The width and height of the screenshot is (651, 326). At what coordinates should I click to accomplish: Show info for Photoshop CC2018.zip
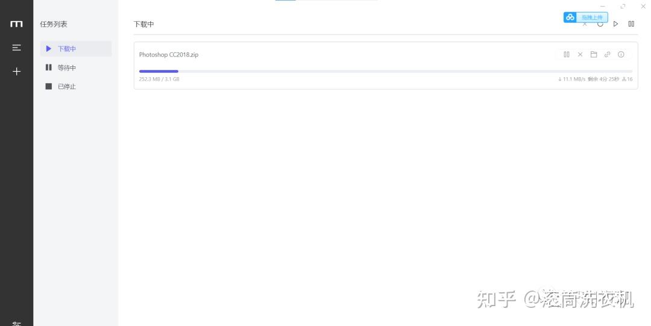pos(621,54)
